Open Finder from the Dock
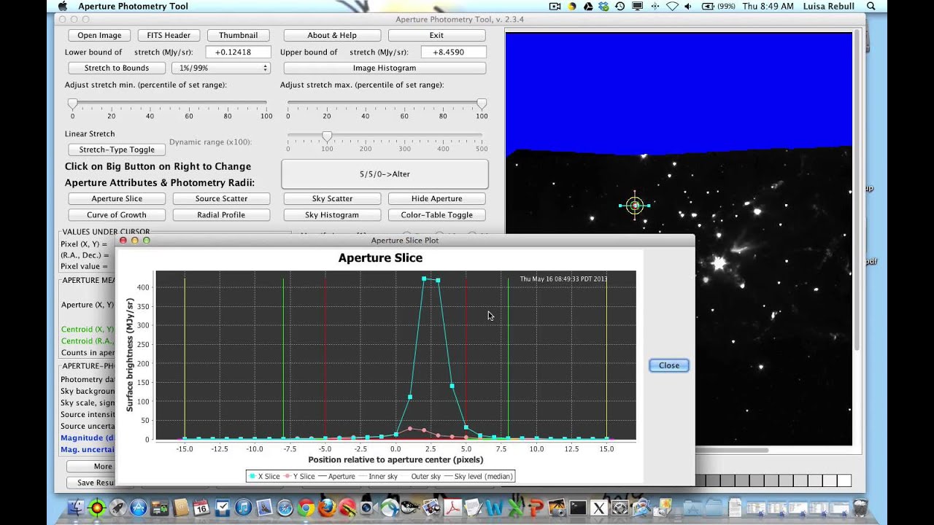Image resolution: width=934 pixels, height=525 pixels. click(75, 507)
